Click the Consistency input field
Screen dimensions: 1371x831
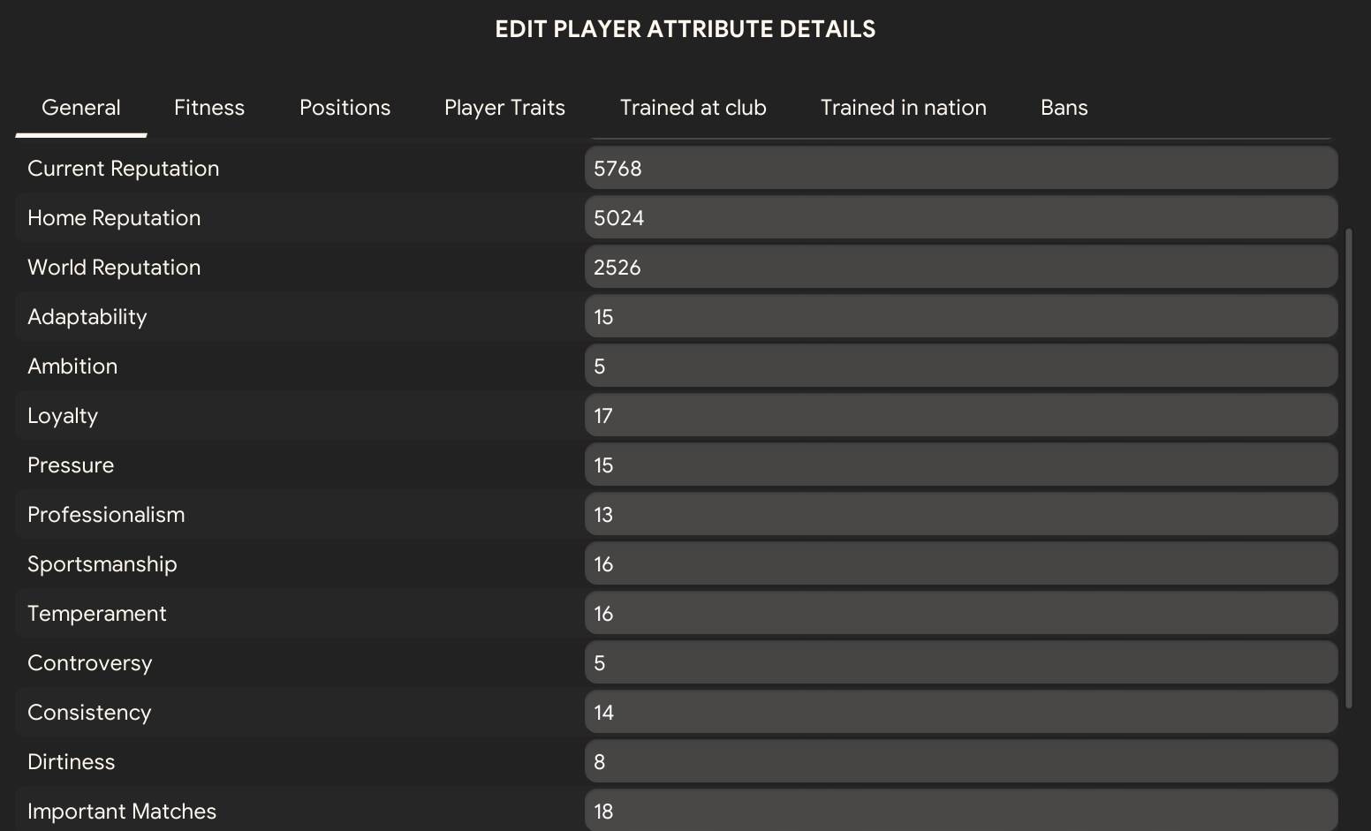click(x=960, y=713)
